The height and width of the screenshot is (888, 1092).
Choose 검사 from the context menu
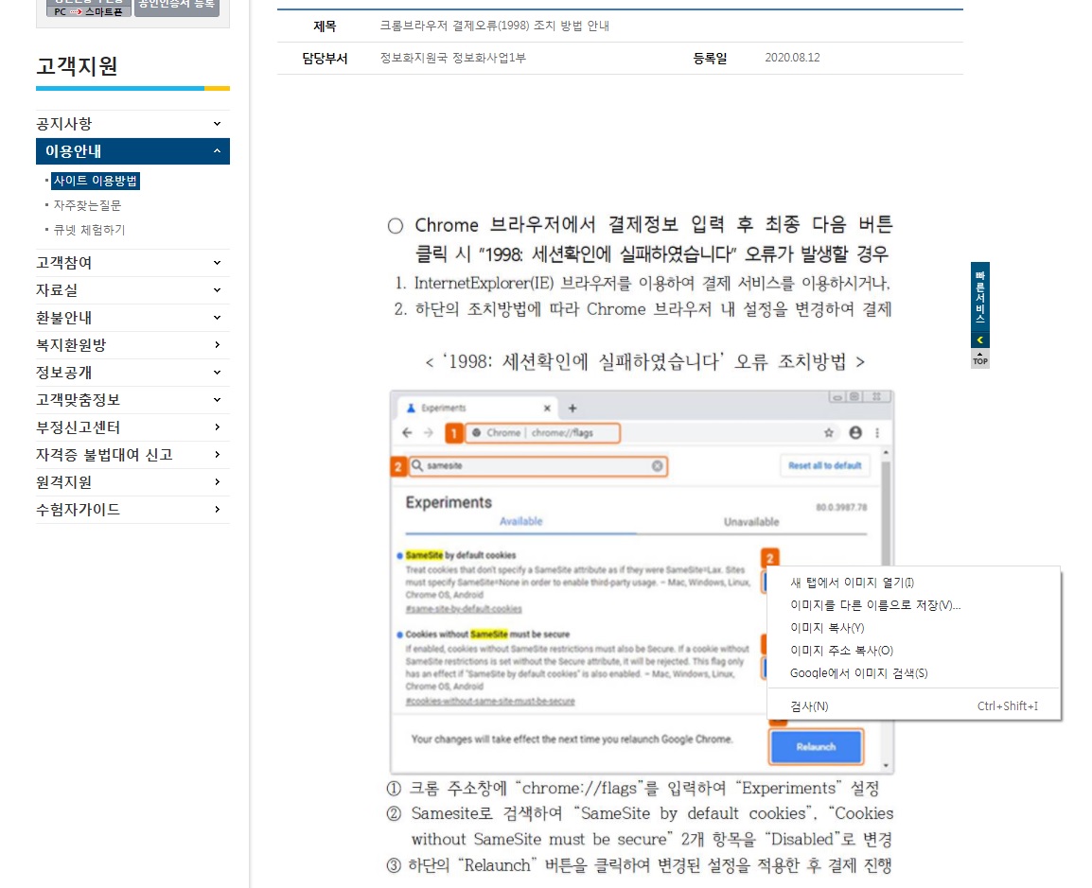[x=914, y=705]
